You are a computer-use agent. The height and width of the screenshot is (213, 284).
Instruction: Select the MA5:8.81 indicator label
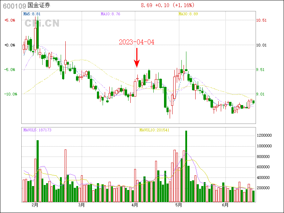[32, 14]
